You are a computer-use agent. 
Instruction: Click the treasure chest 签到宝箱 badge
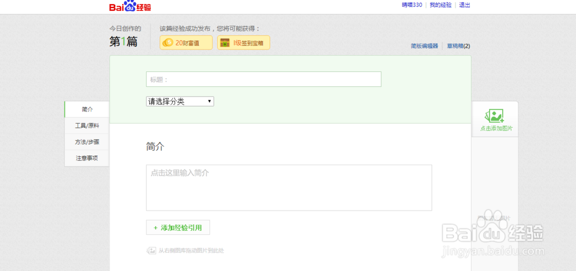click(244, 43)
